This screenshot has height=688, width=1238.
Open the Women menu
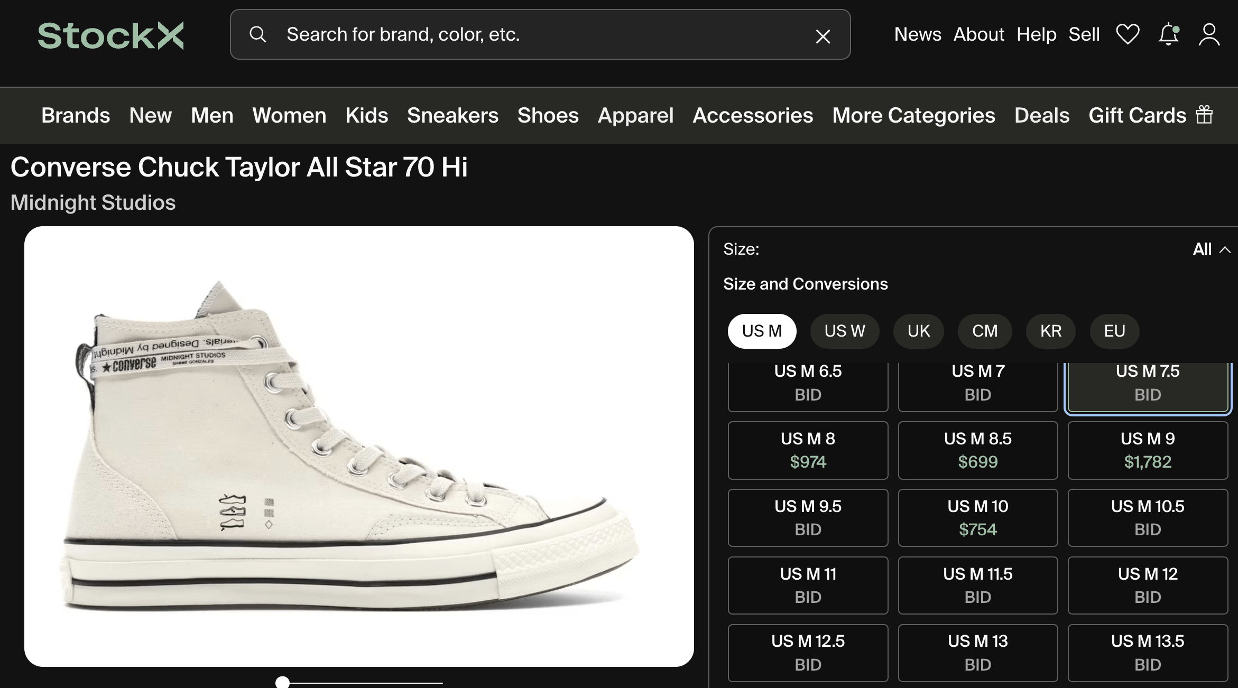tap(289, 115)
